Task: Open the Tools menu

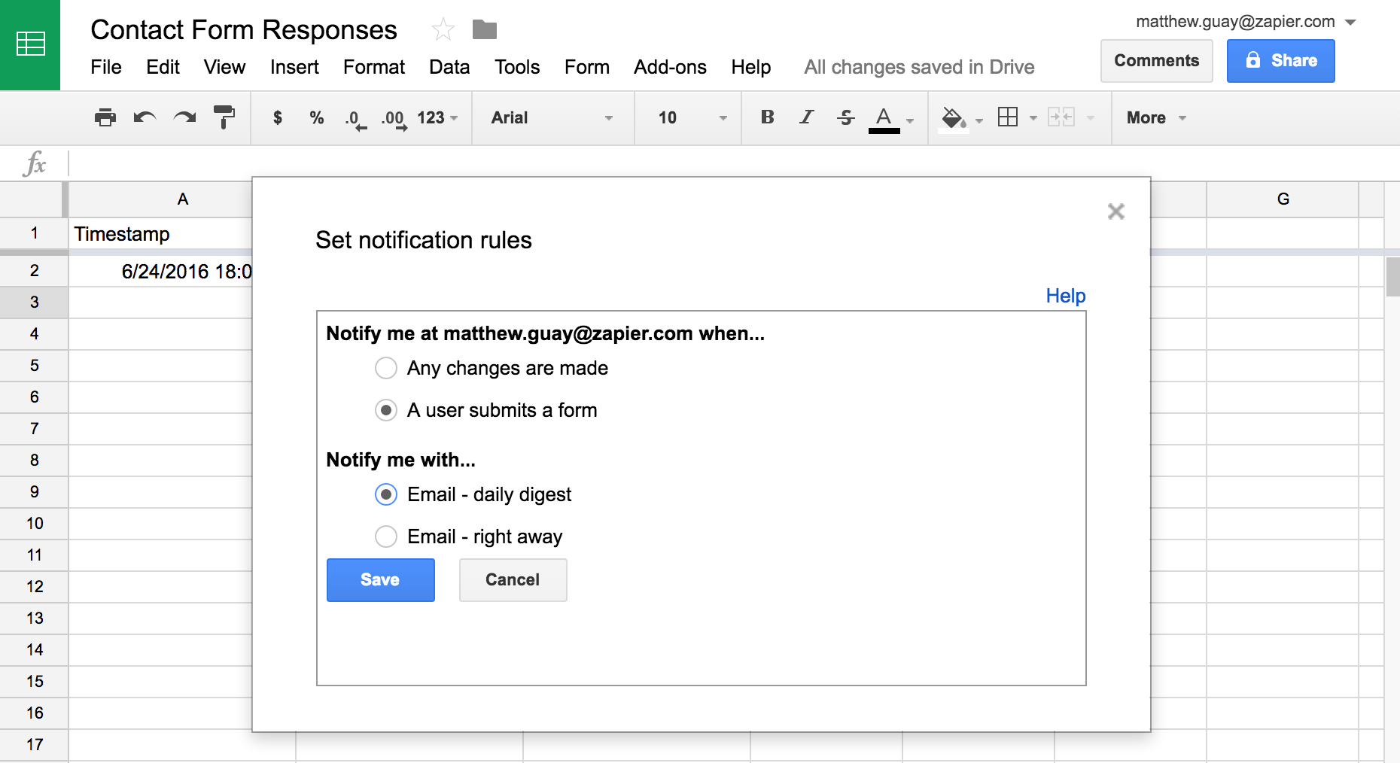Action: point(516,67)
